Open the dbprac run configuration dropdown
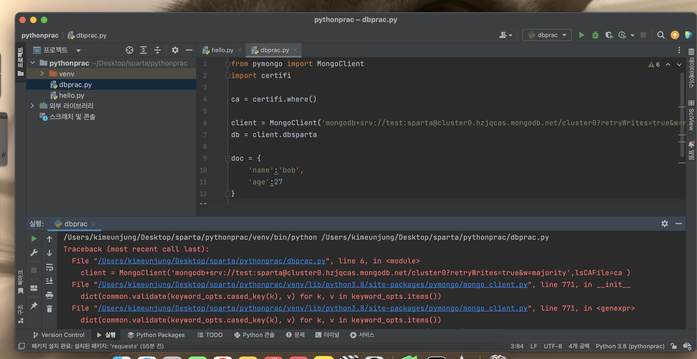Image resolution: width=697 pixels, height=359 pixels. coord(547,35)
